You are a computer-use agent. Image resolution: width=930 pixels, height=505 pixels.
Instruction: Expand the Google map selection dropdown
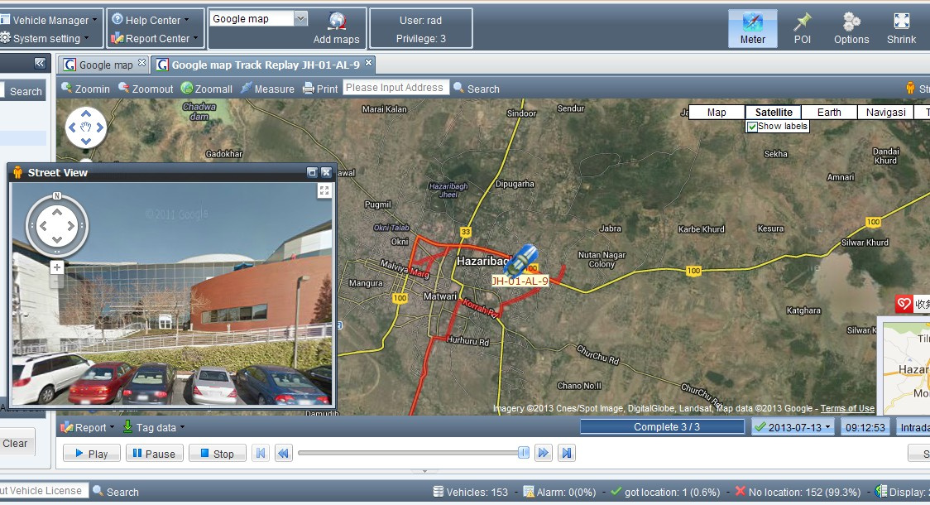300,18
